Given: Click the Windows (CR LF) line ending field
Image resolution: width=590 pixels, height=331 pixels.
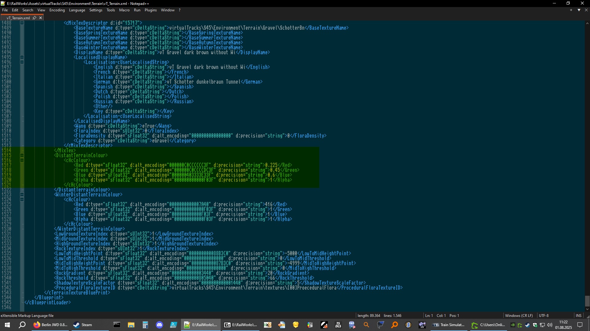Looking at the screenshot, I should click(519, 315).
